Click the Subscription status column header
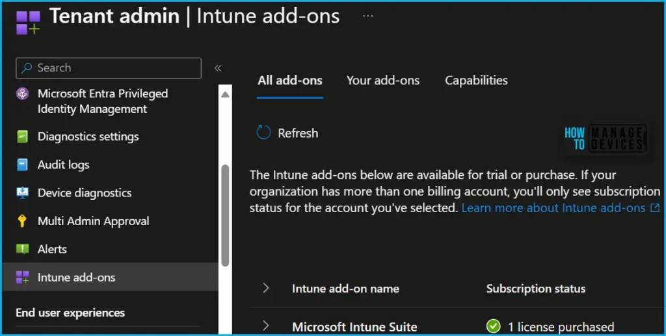The width and height of the screenshot is (666, 336). [536, 289]
